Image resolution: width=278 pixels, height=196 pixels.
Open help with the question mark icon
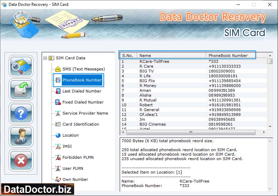click(x=21, y=113)
